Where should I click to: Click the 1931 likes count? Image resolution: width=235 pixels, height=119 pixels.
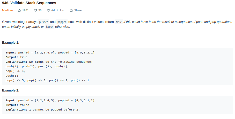coord(25,11)
